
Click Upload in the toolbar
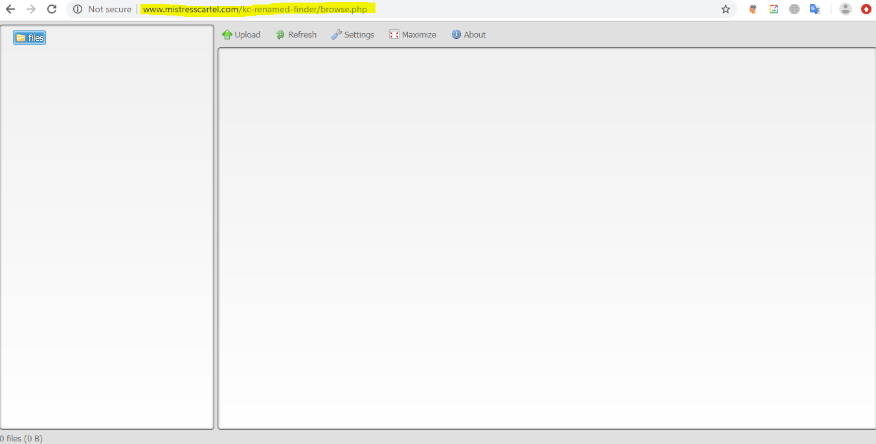click(x=246, y=34)
